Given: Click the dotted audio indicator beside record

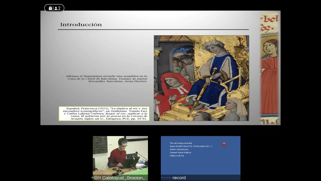Looking at the screenshot, I should (x=166, y=178).
